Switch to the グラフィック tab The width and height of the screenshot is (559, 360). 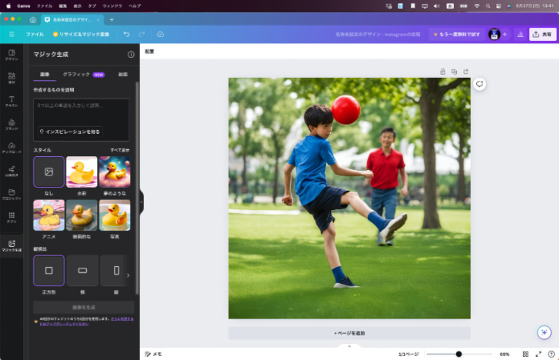[77, 74]
